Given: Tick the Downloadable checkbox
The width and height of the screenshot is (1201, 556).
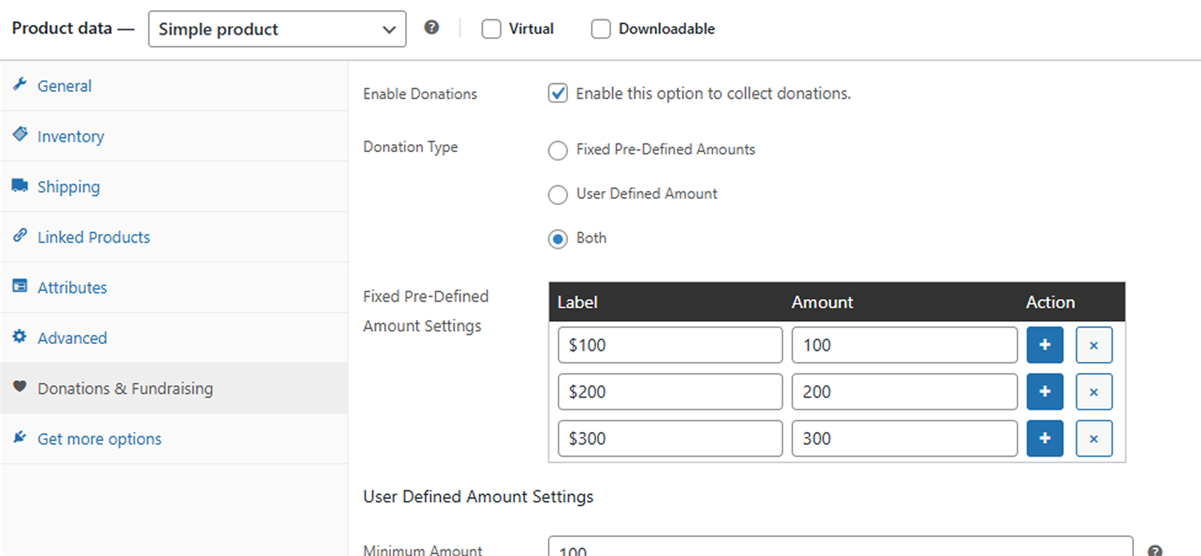Looking at the screenshot, I should coord(600,29).
